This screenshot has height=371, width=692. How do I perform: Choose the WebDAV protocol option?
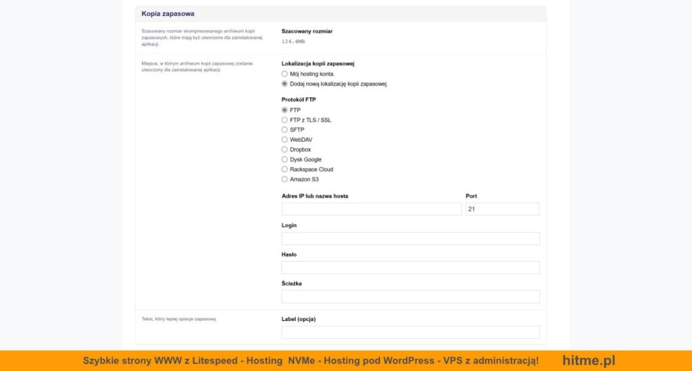tap(285, 140)
